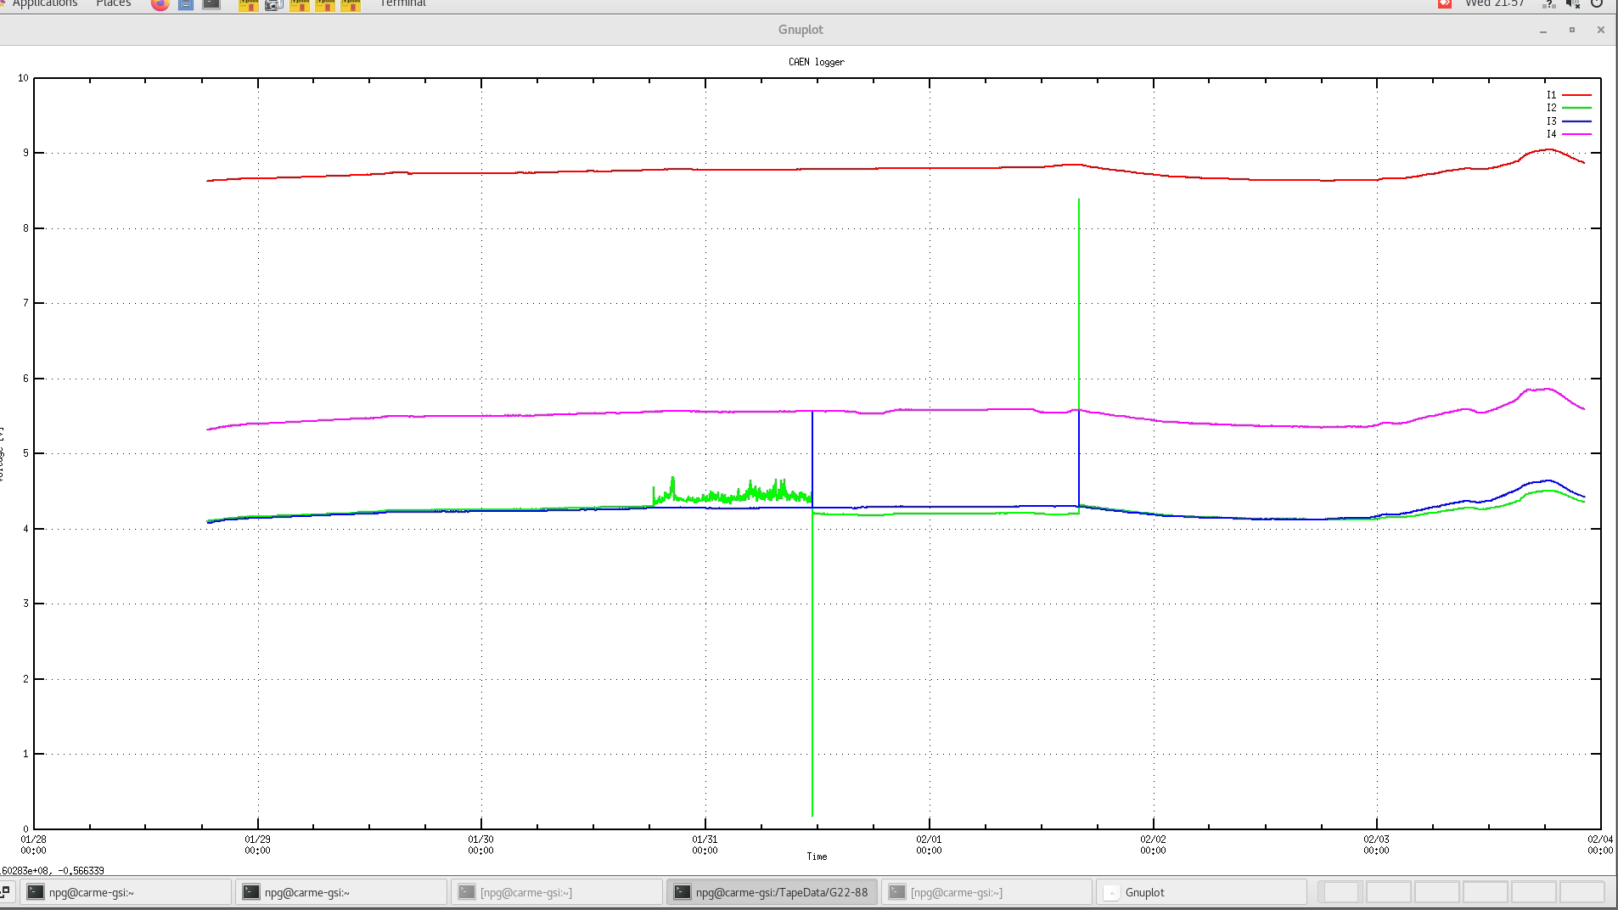
Task: Toggle the I3 blue legend entry
Action: tap(1551, 121)
